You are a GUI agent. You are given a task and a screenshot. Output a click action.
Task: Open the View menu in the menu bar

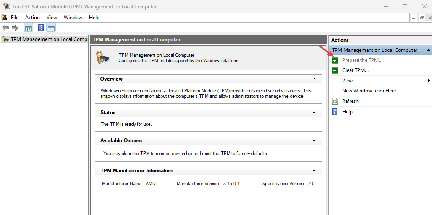point(52,18)
